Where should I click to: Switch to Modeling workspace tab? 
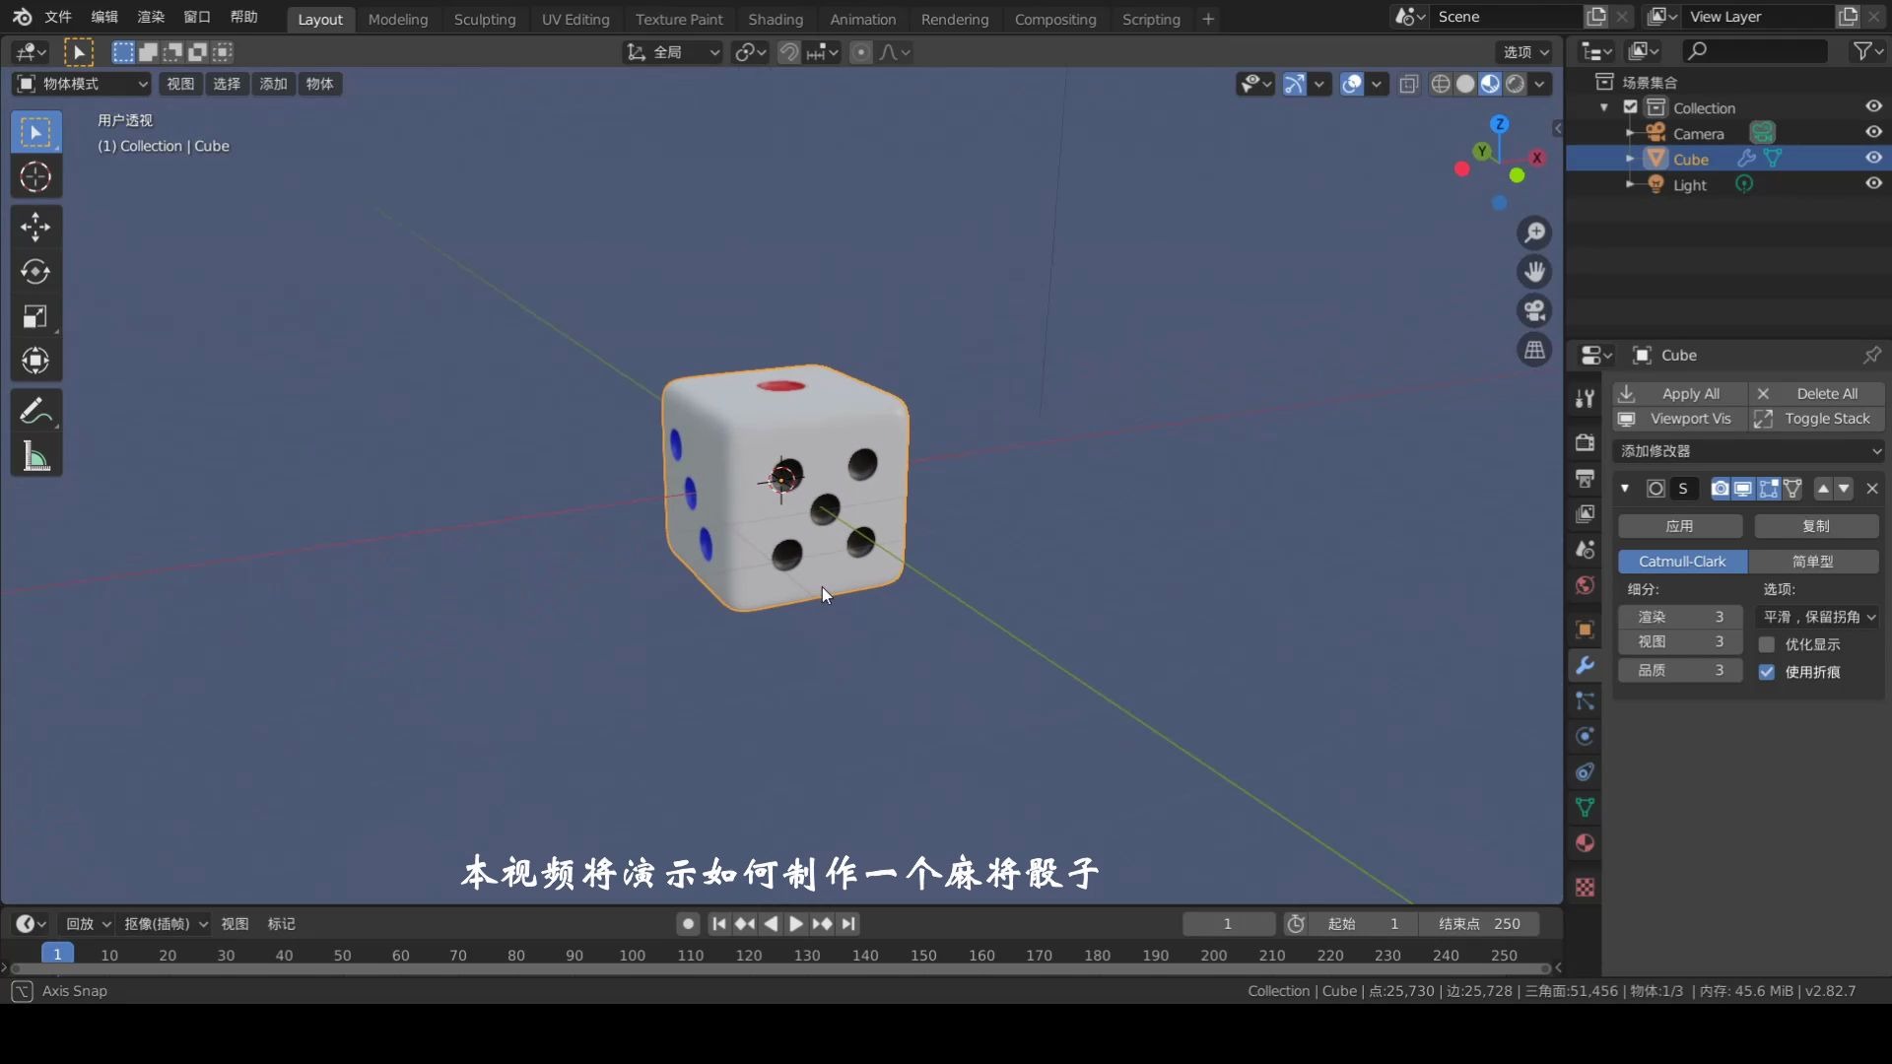(398, 18)
